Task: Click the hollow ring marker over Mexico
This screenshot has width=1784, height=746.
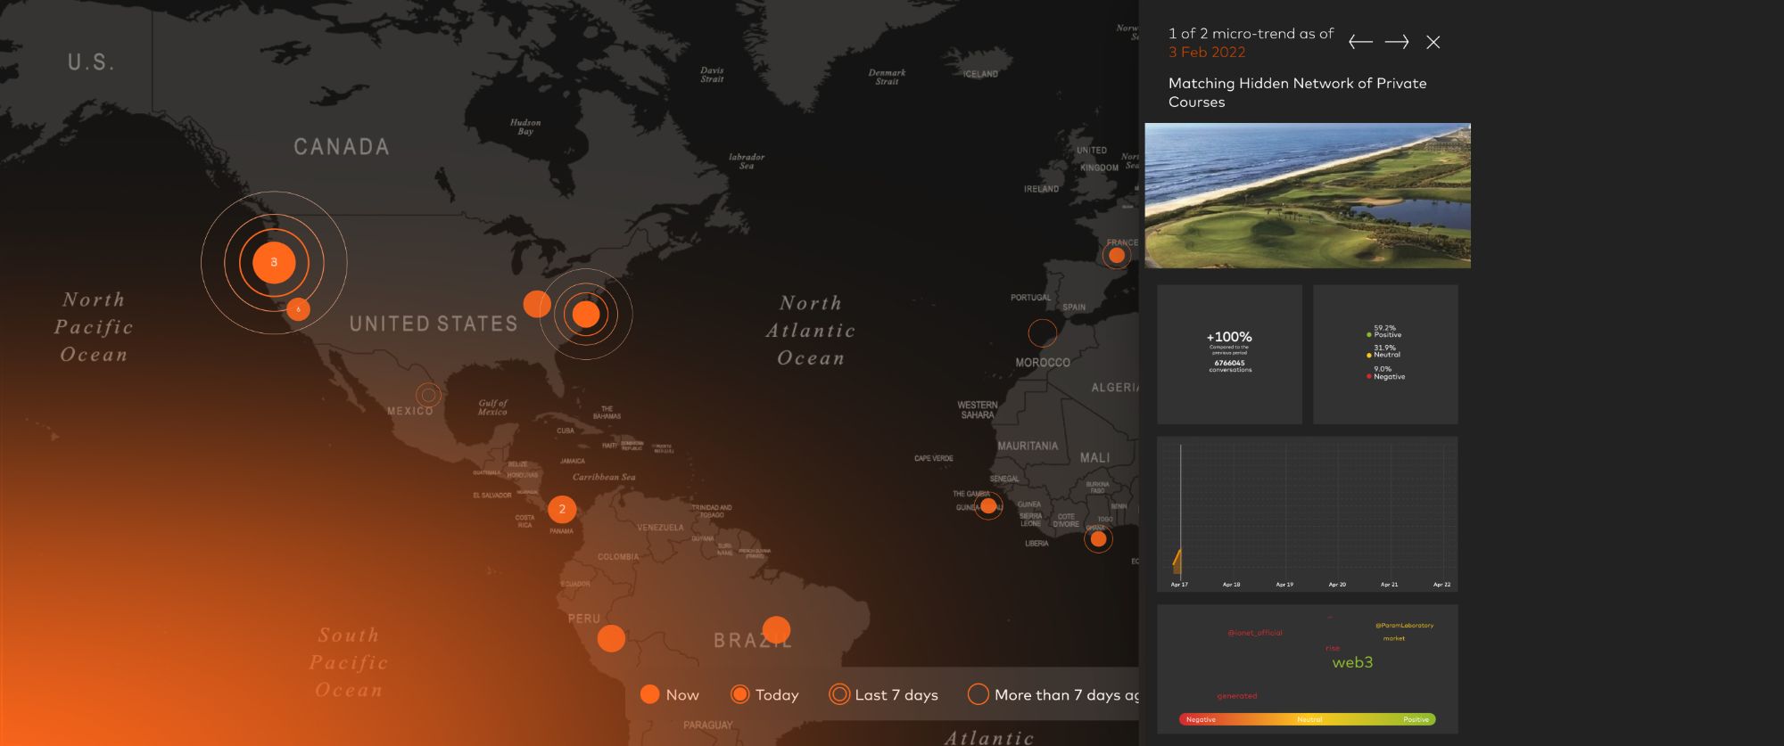Action: tap(428, 394)
